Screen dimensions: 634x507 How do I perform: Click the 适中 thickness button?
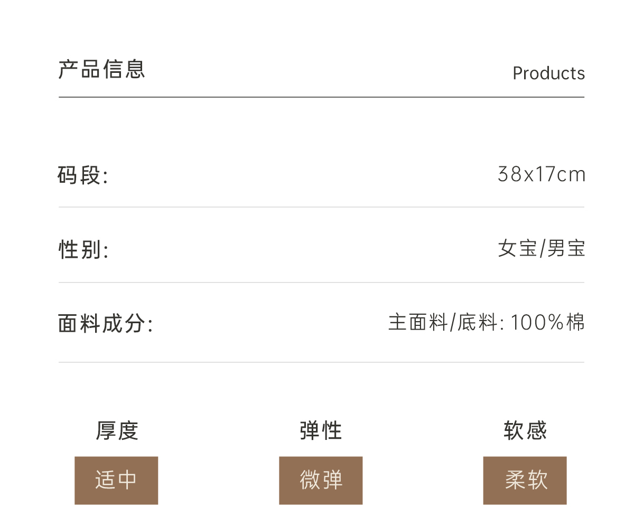116,480
